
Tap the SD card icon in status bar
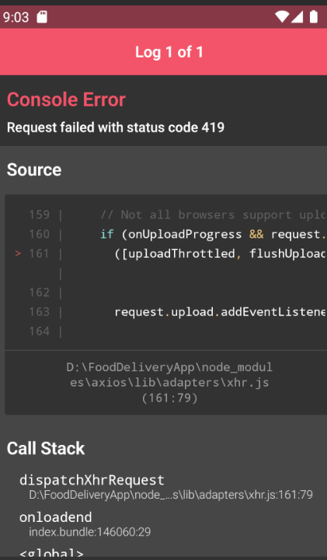pos(42,17)
